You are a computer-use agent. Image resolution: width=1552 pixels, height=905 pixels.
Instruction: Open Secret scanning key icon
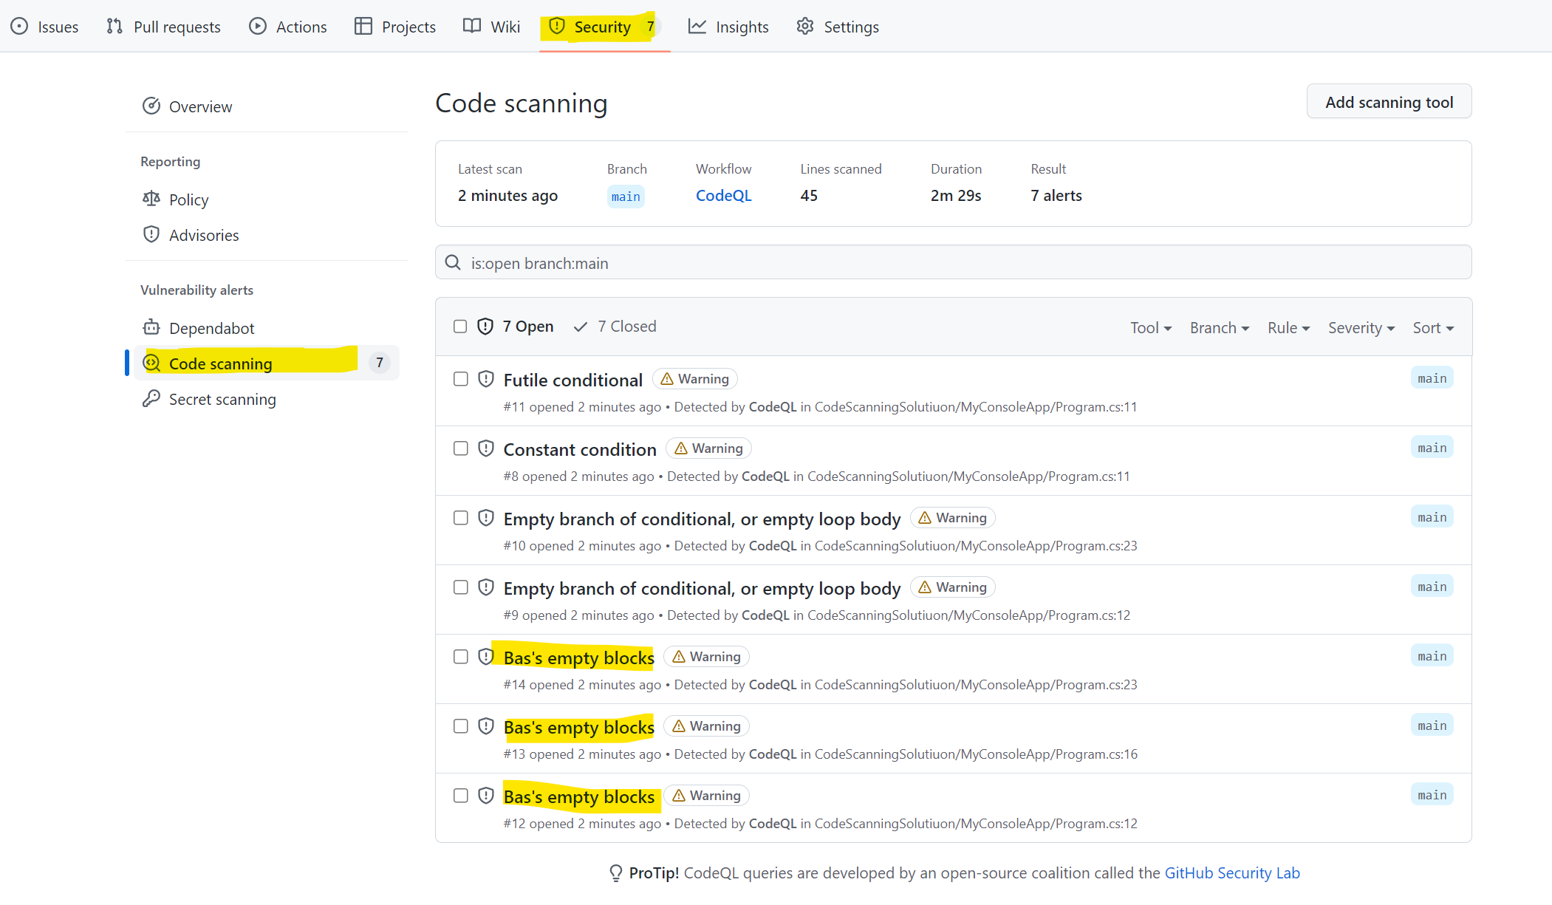(x=151, y=399)
